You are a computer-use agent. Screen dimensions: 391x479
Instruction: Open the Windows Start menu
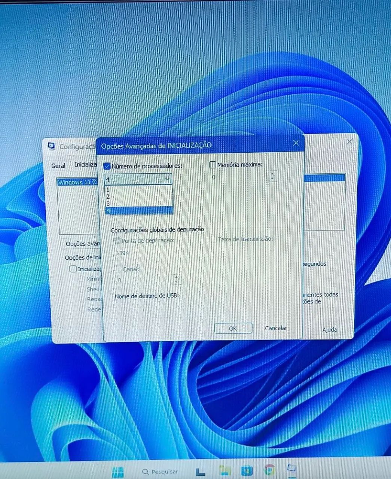tap(118, 471)
